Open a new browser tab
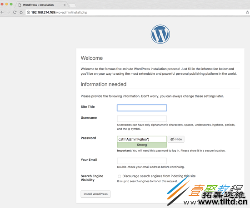The width and height of the screenshot is (250, 208). 73,5
